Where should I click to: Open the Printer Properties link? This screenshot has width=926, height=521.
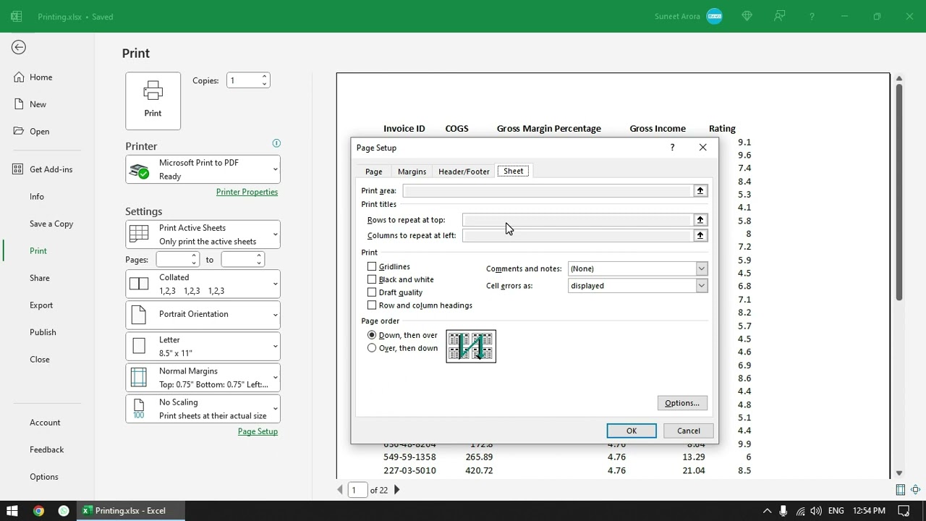(247, 192)
